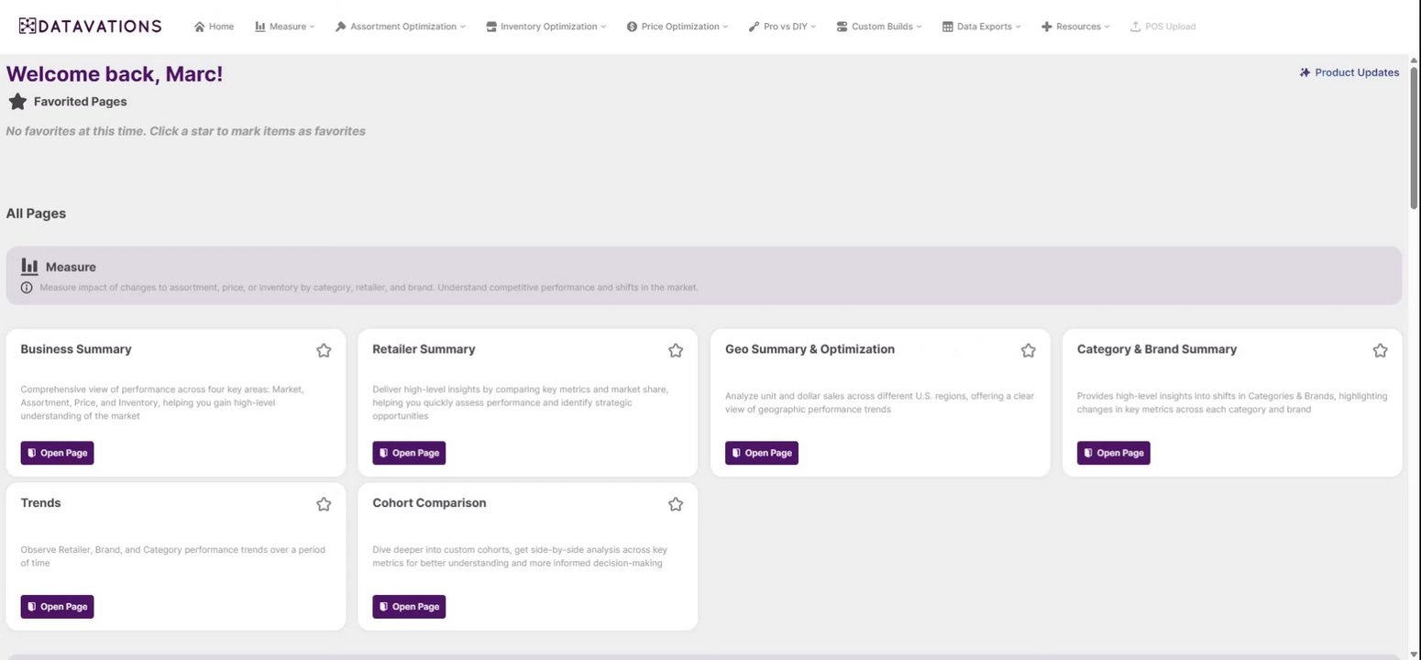Viewport: 1421px width, 660px height.
Task: Open the Trends page
Action: 57,607
